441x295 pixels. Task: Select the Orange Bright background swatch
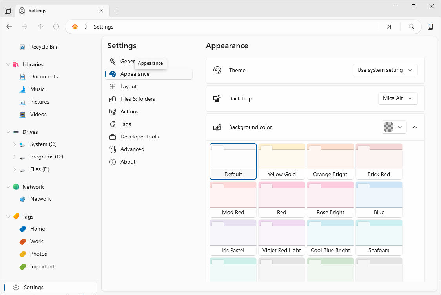click(330, 161)
